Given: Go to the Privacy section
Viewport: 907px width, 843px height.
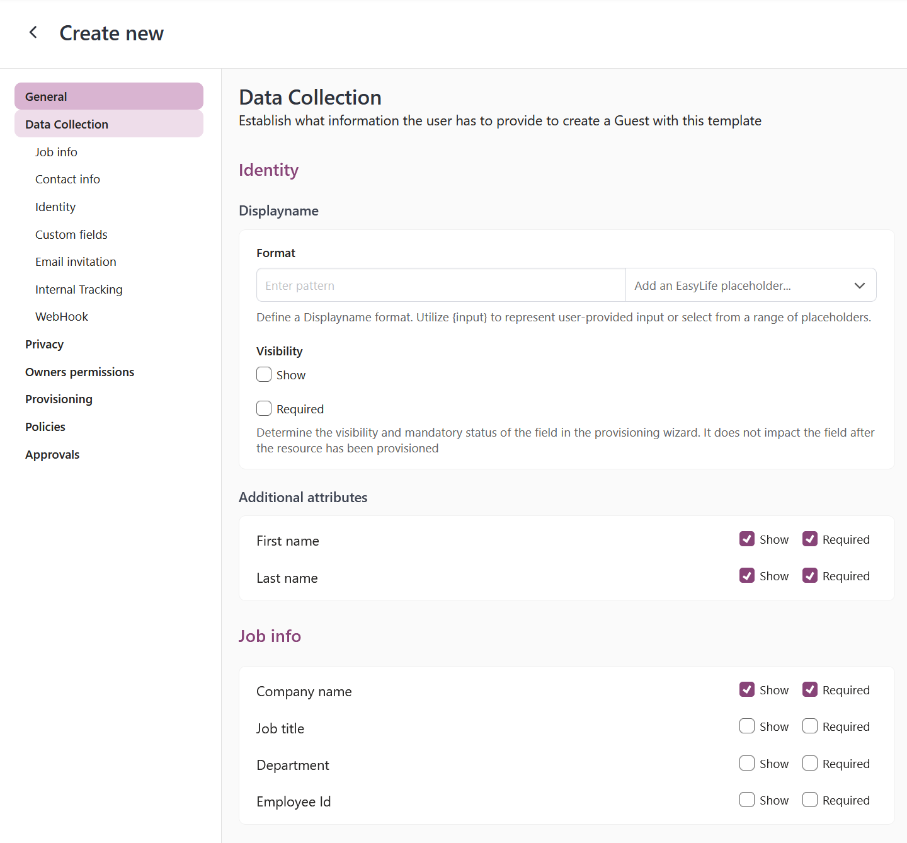Looking at the screenshot, I should click(x=44, y=344).
